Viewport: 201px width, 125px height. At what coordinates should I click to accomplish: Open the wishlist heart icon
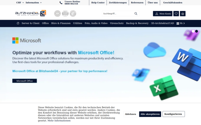click(x=176, y=14)
